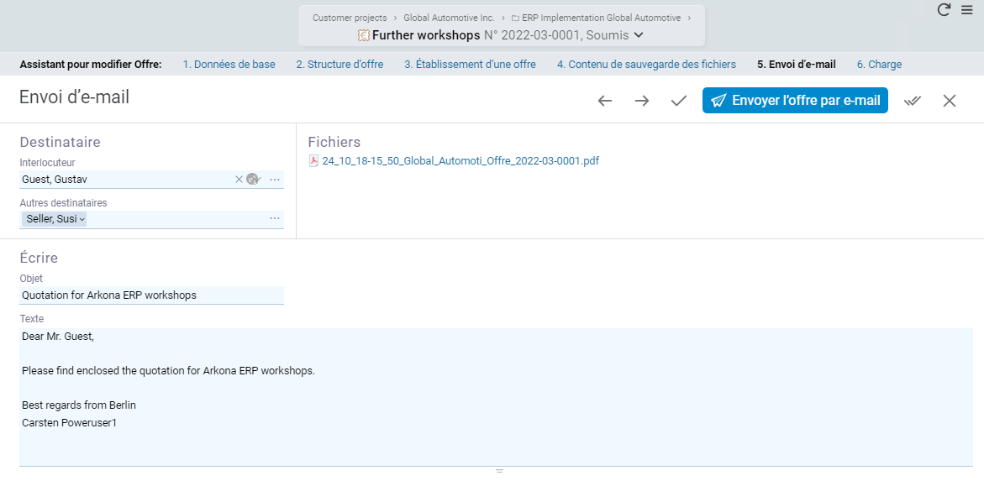Screen dimensions: 984x486
Task: Open the attached PDF offer file link
Action: 460,160
